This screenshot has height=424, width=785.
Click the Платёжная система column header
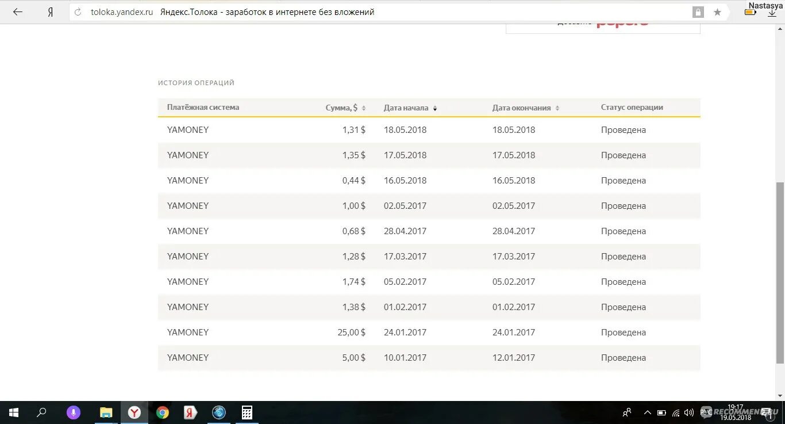point(203,107)
